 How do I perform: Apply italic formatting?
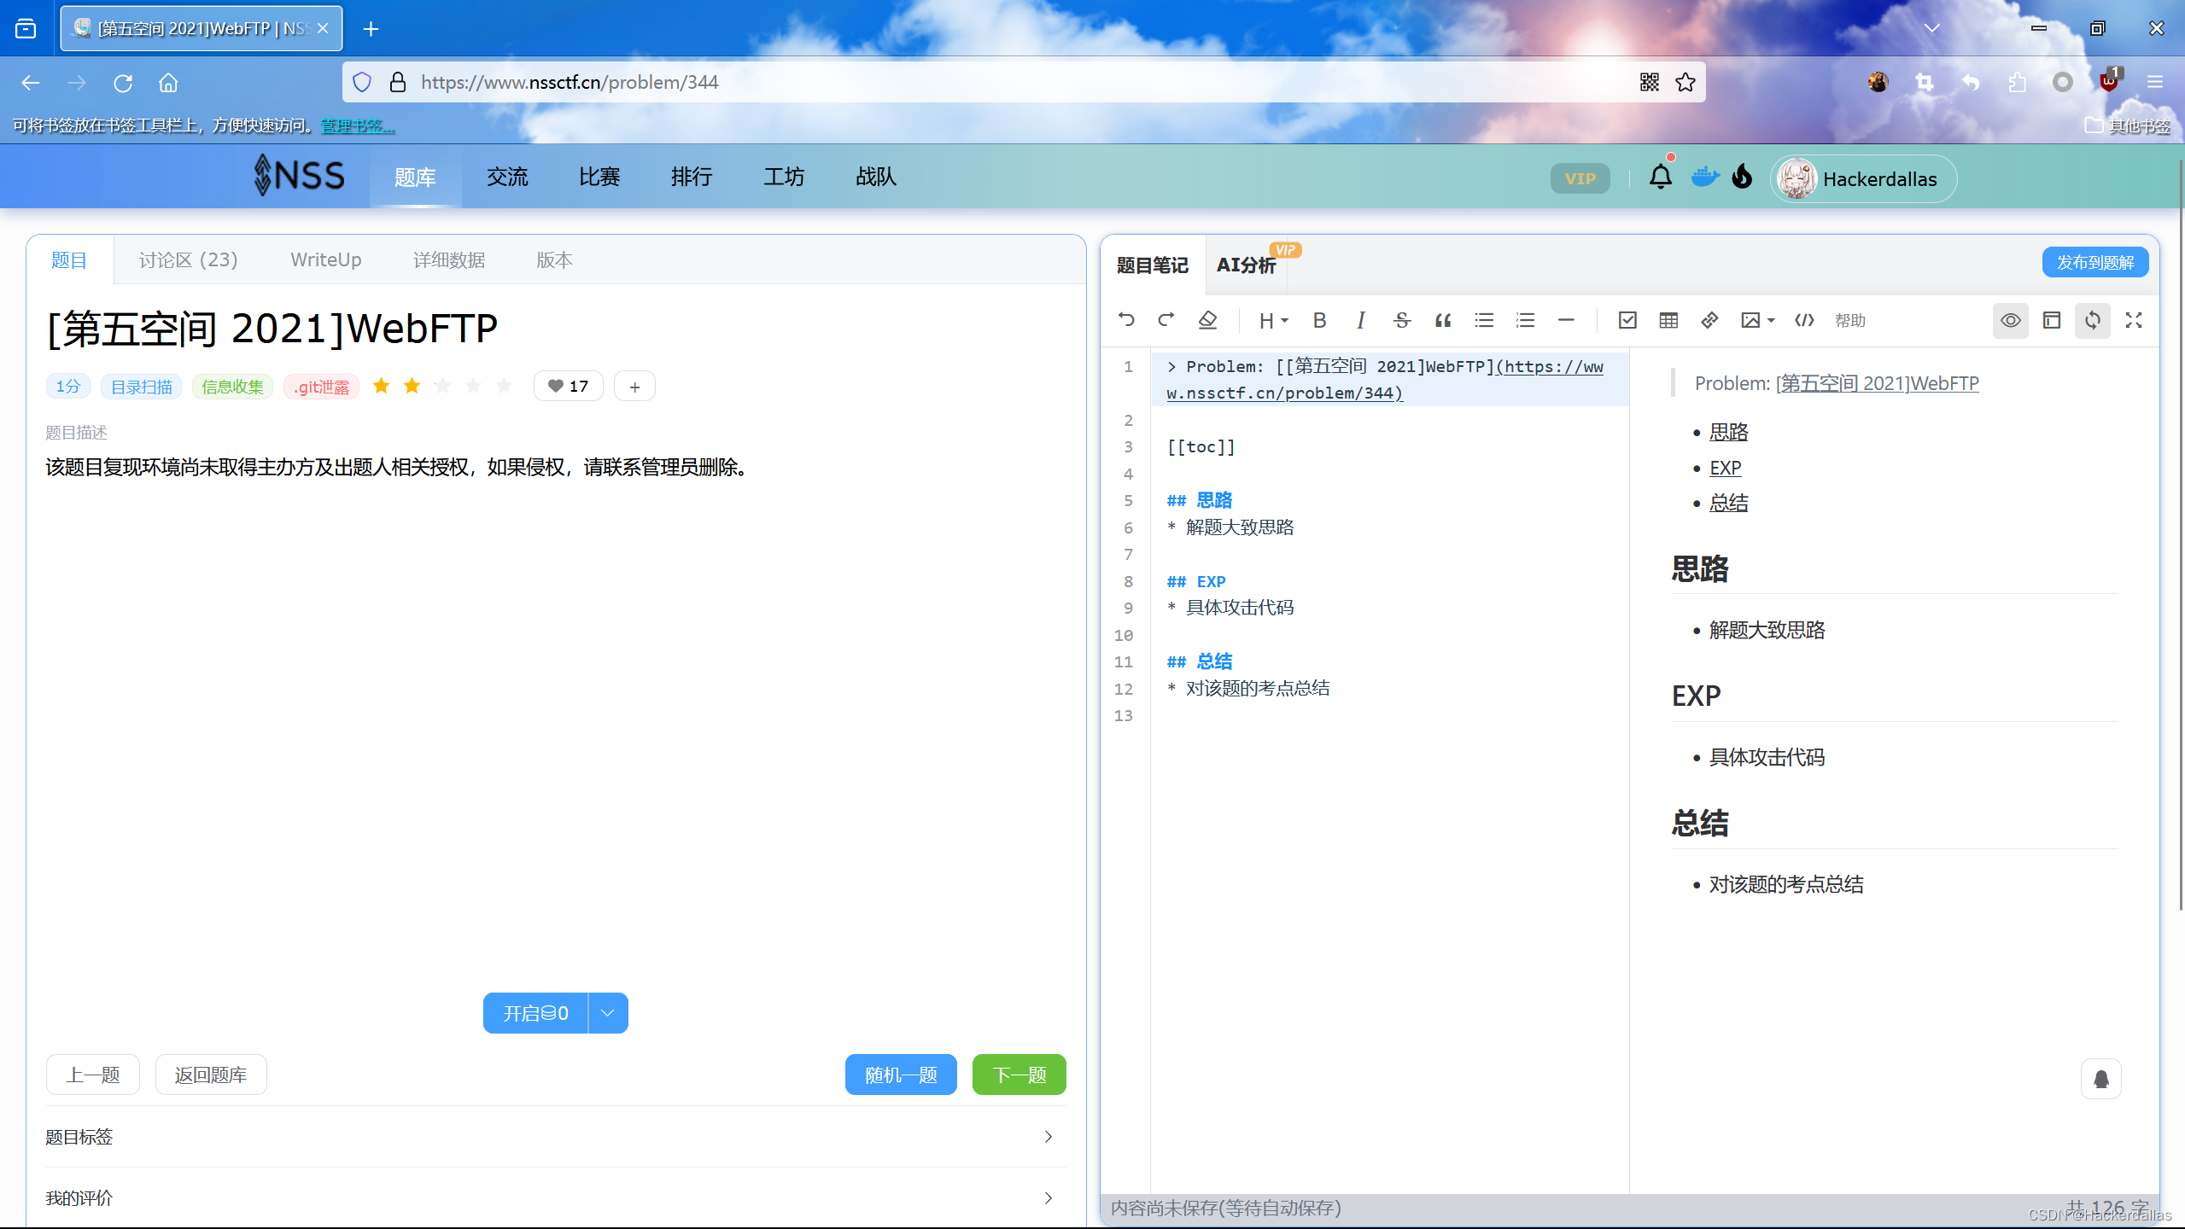coord(1359,320)
